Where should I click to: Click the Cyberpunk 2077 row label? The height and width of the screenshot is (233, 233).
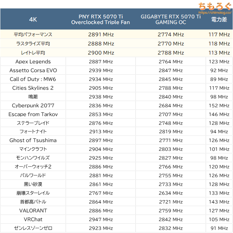(x=33, y=105)
